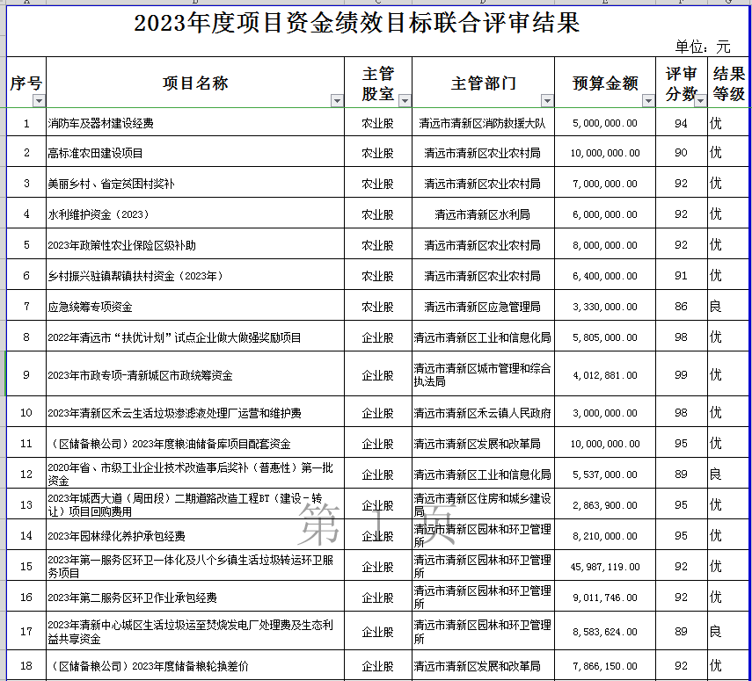The image size is (752, 681).
Task: Open the 序号 column filter dropdown
Action: tap(38, 101)
